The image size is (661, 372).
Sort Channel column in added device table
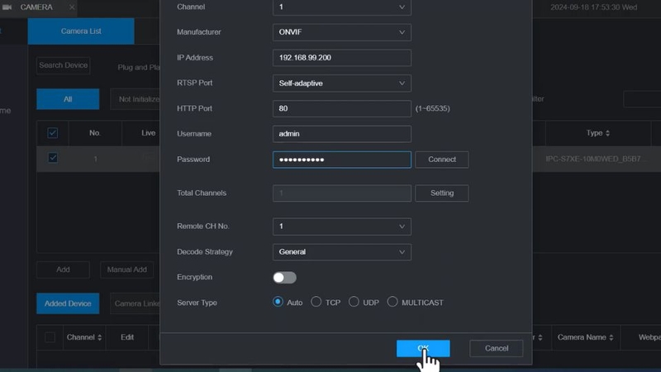point(99,337)
